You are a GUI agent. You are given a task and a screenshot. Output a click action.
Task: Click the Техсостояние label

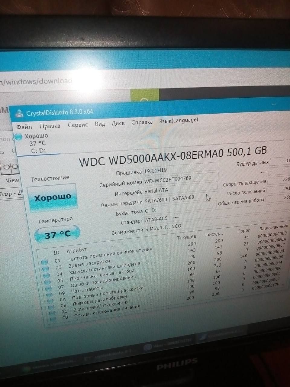click(50, 179)
